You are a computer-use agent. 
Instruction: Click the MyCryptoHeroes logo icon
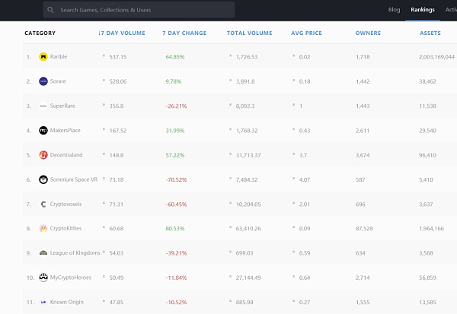tap(43, 278)
